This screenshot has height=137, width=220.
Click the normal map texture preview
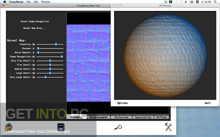89,63
